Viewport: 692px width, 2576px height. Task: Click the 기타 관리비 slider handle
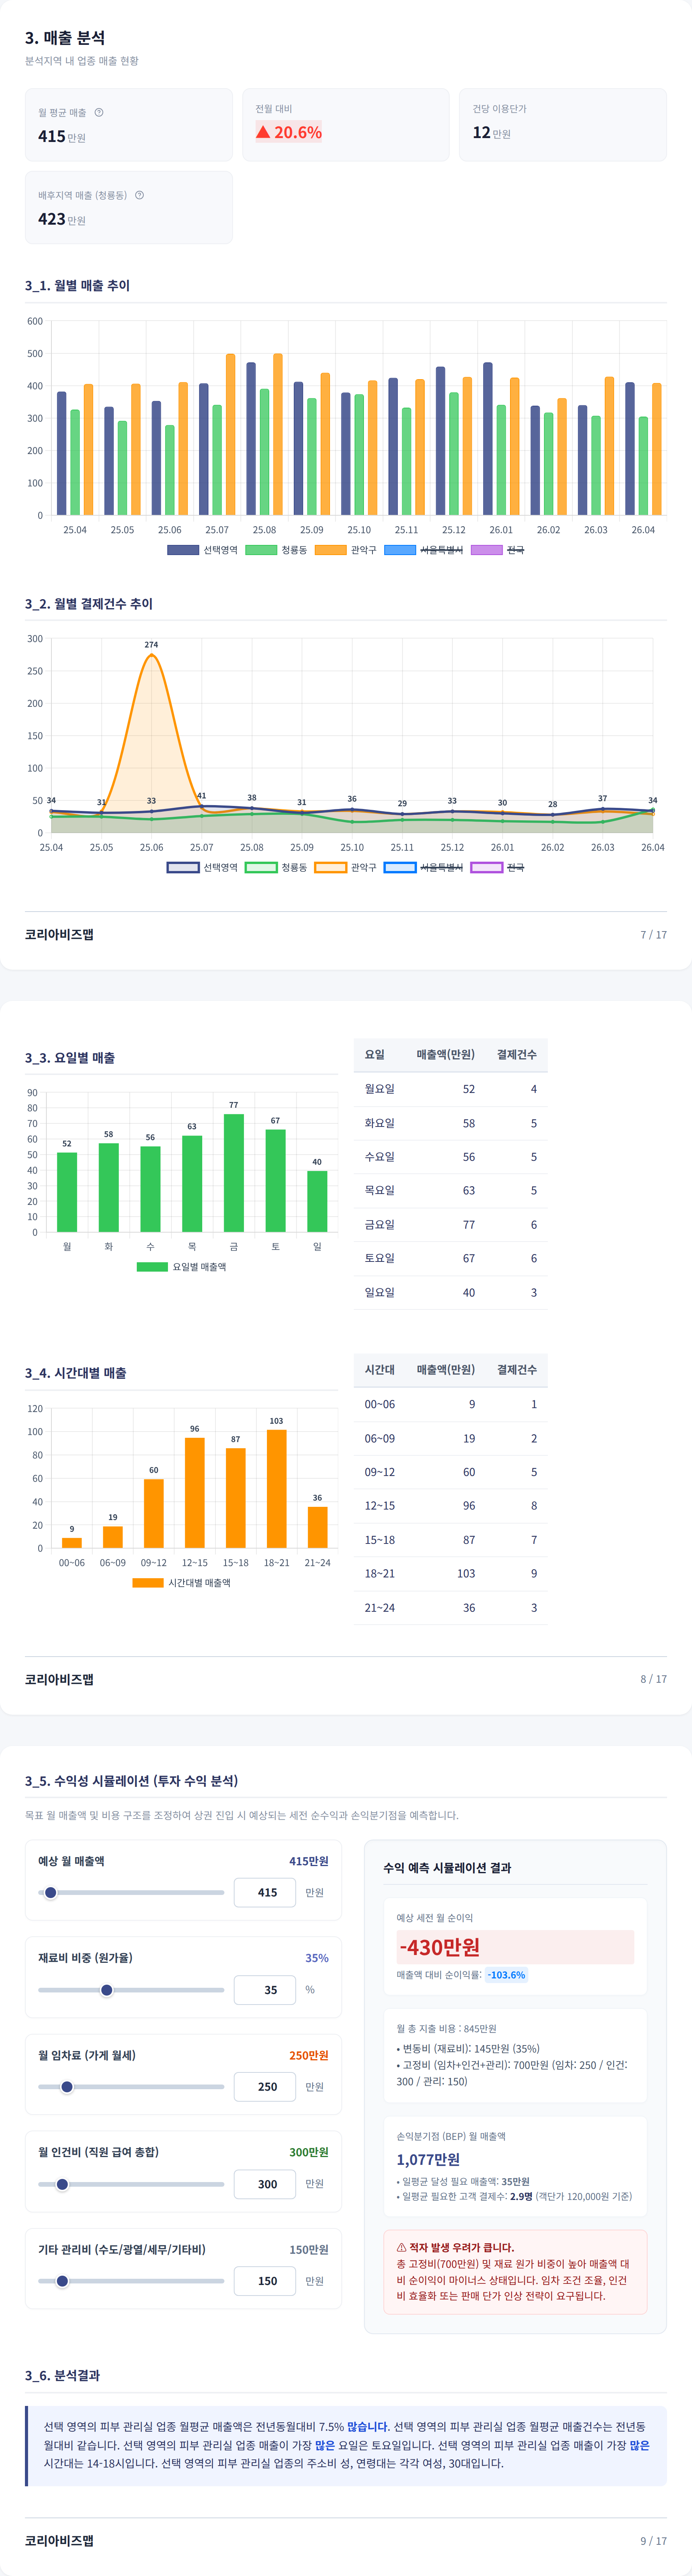click(x=62, y=2281)
